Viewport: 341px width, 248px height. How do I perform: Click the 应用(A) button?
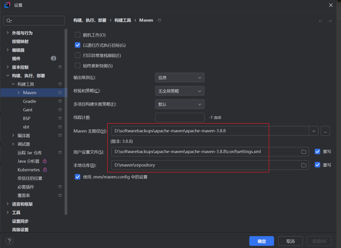[319, 241]
